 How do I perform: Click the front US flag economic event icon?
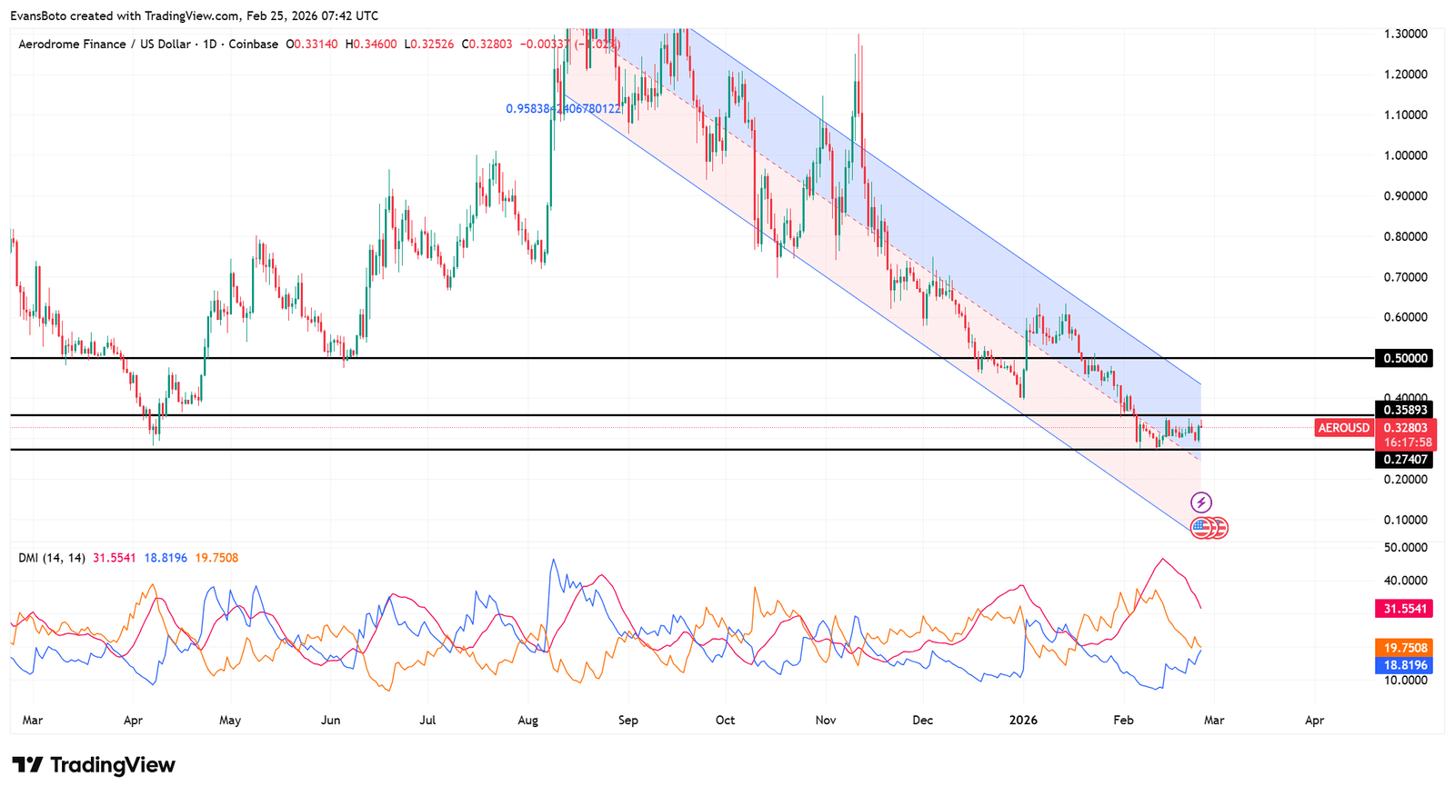click(x=1201, y=527)
